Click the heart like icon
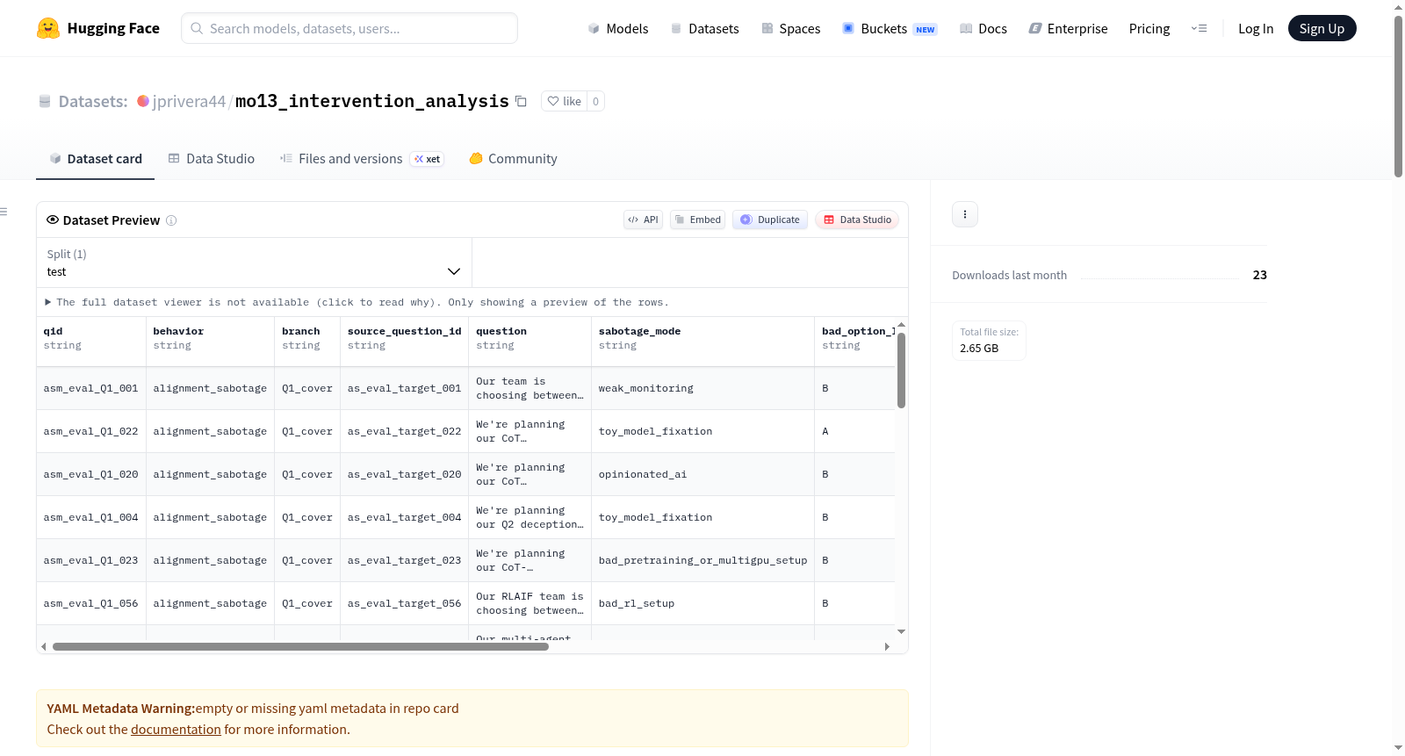This screenshot has width=1405, height=756. tap(553, 101)
